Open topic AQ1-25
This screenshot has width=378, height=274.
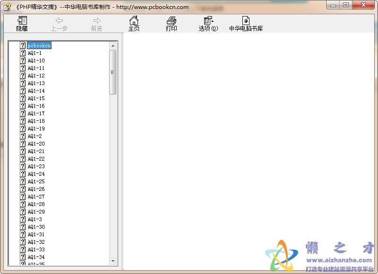[36, 181]
